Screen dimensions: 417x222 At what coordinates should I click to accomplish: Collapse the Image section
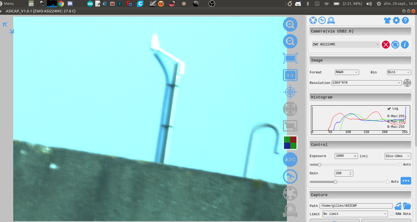point(407,60)
